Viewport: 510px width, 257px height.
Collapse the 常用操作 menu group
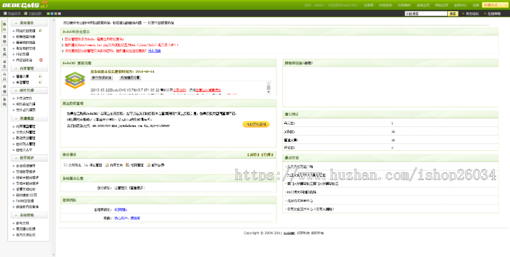tap(29, 23)
